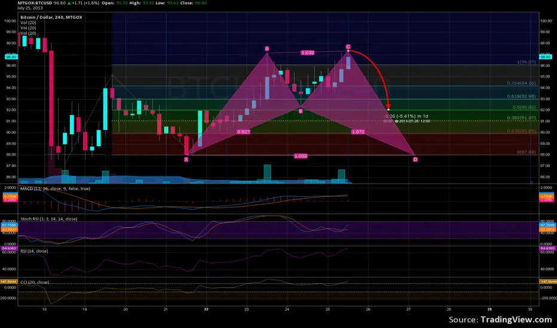Select harmonic pattern point B label
This screenshot has width=557, height=328.
click(x=301, y=112)
